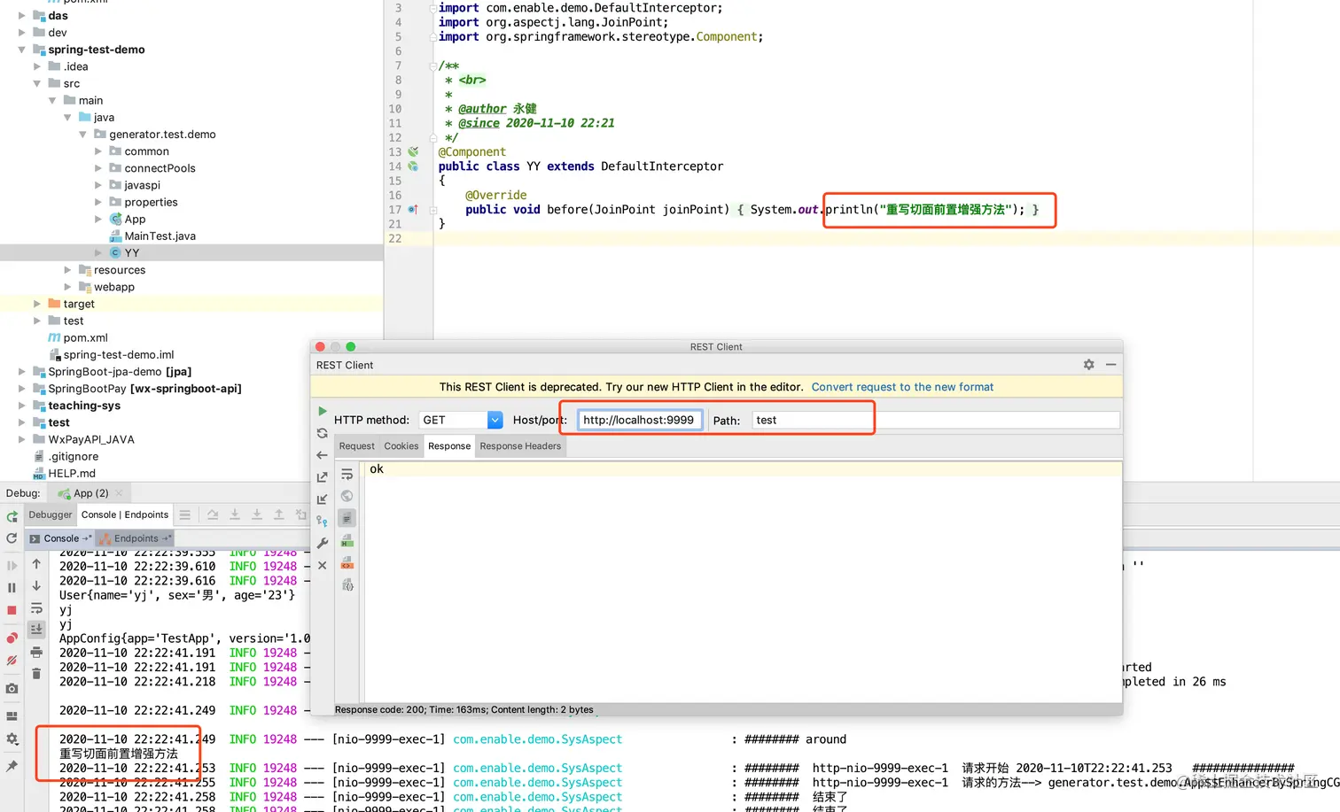This screenshot has width=1340, height=812.
Task: Click the show execution point icon in debug toolbar
Action: (x=184, y=514)
